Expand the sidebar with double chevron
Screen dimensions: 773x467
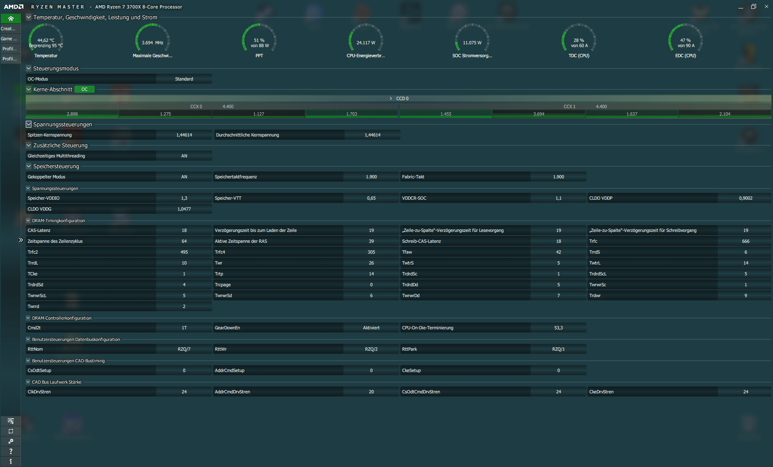pyautogui.click(x=21, y=240)
